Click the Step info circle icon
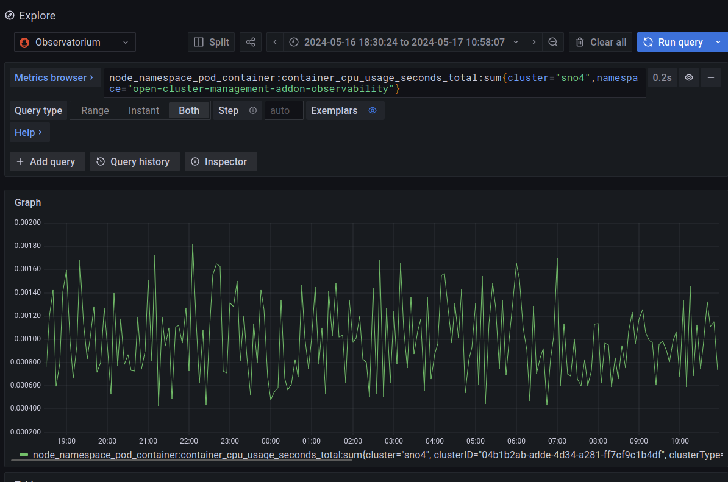Image resolution: width=728 pixels, height=482 pixels. coord(253,110)
